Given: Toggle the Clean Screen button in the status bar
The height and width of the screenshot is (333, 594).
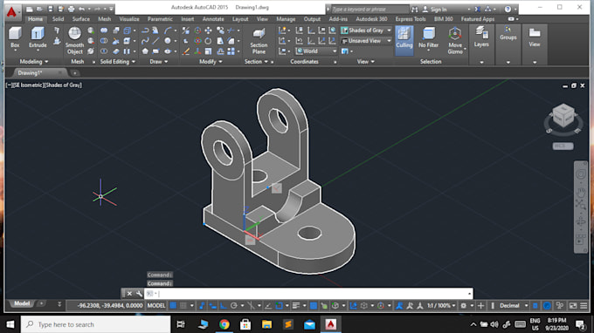Looking at the screenshot, I should (x=573, y=305).
